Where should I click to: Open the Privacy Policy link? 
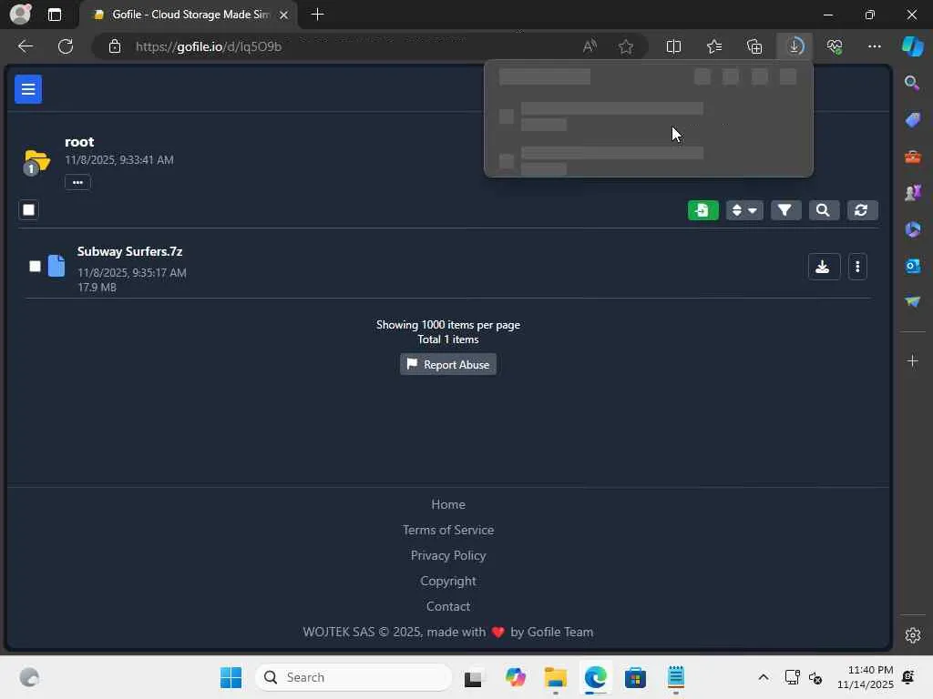(448, 555)
